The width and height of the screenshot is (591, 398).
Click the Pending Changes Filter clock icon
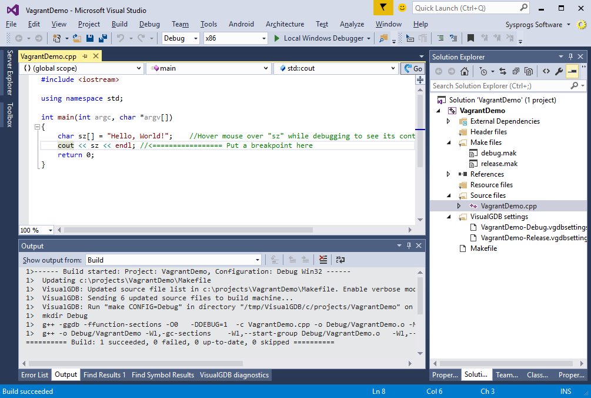pyautogui.click(x=483, y=71)
